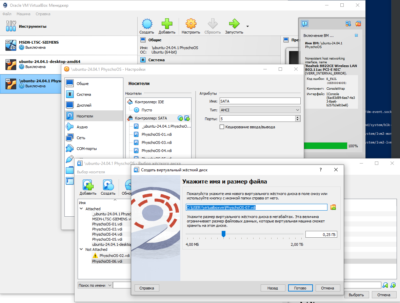Decrease the Порты value with down arrow
The height and width of the screenshot is (303, 400).
297,120
